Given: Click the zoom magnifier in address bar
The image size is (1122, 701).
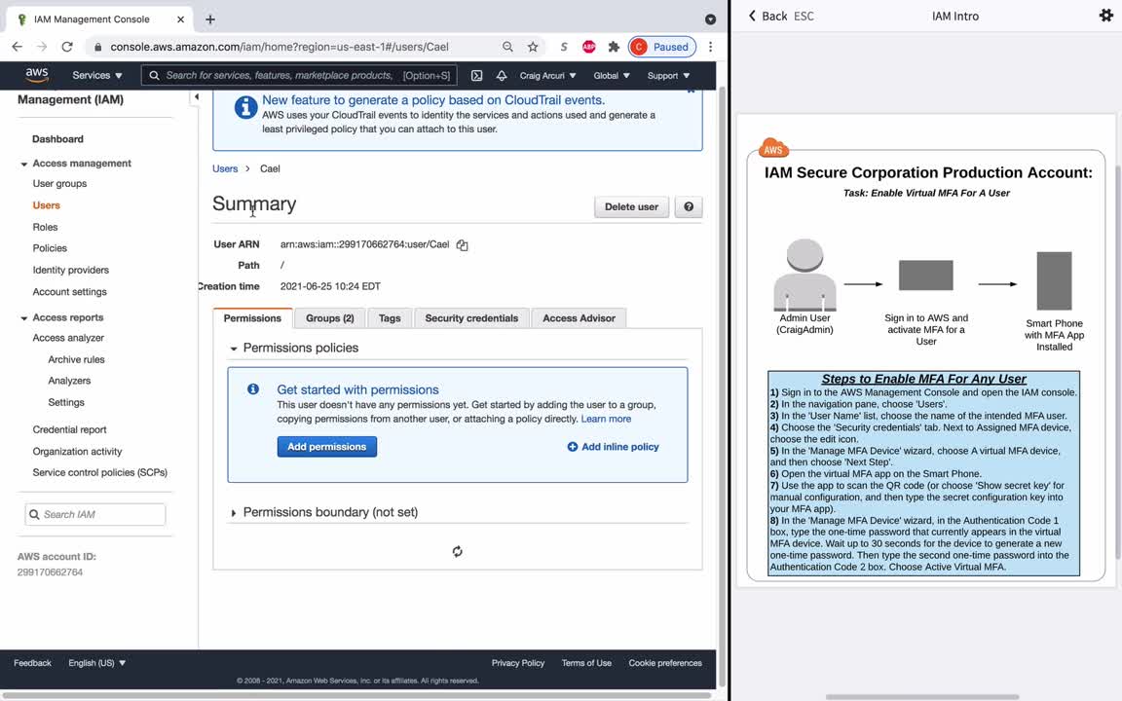Looking at the screenshot, I should coord(507,47).
